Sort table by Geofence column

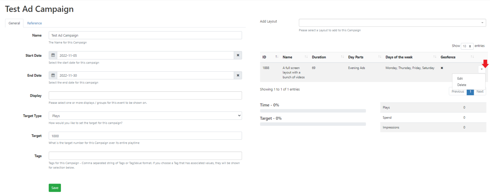(x=472, y=57)
